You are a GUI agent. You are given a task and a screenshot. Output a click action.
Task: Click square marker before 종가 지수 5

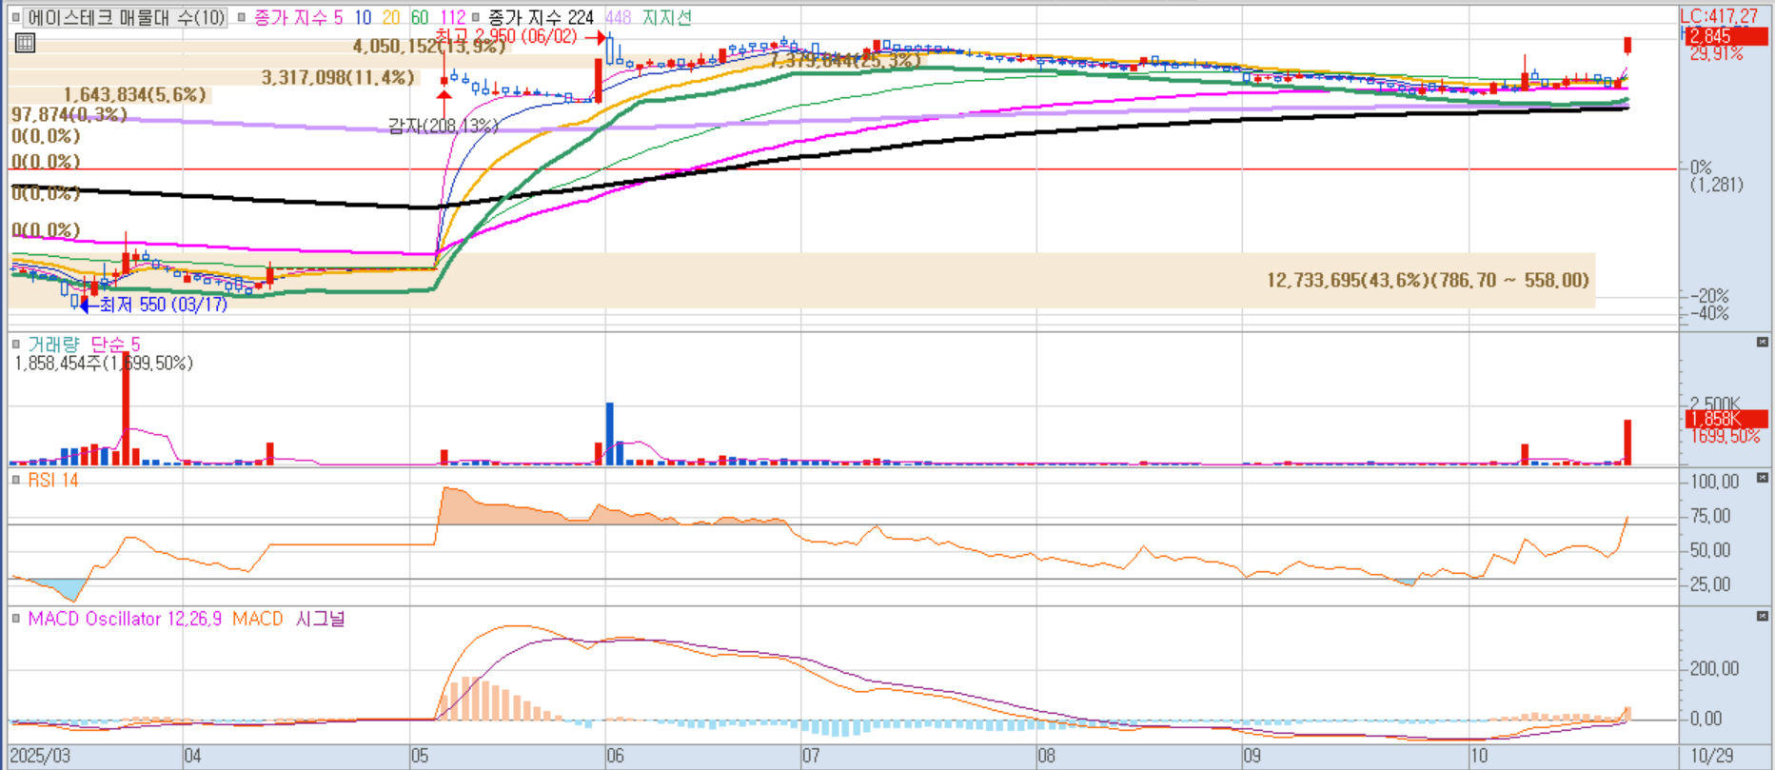pyautogui.click(x=242, y=18)
